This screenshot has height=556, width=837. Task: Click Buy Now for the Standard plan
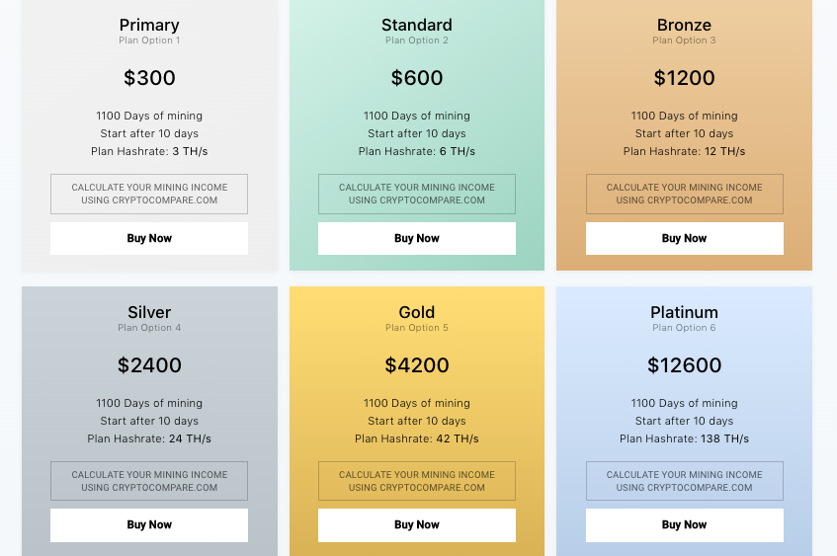pyautogui.click(x=416, y=238)
